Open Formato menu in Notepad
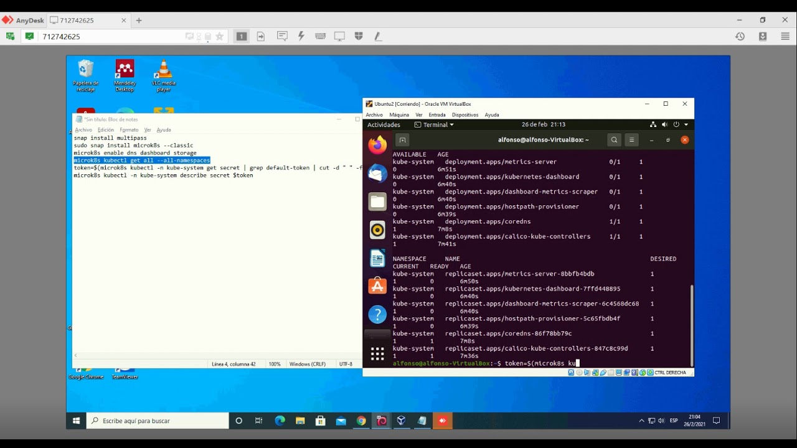Screen dimensions: 797x448 [x=129, y=130]
